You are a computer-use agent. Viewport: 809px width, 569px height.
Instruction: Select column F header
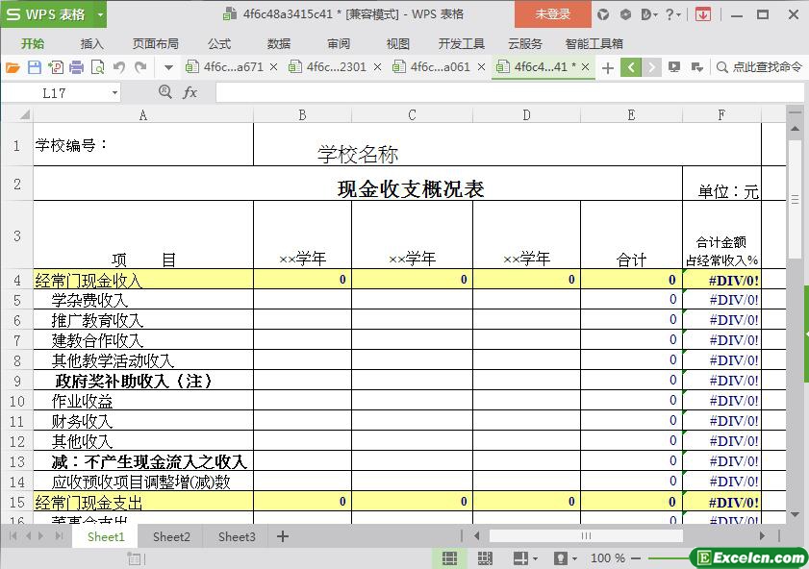point(721,115)
